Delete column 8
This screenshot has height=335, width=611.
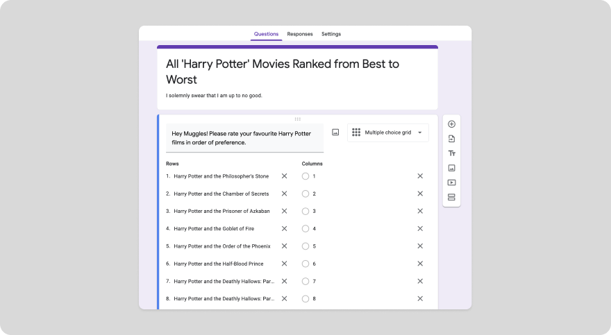(420, 298)
